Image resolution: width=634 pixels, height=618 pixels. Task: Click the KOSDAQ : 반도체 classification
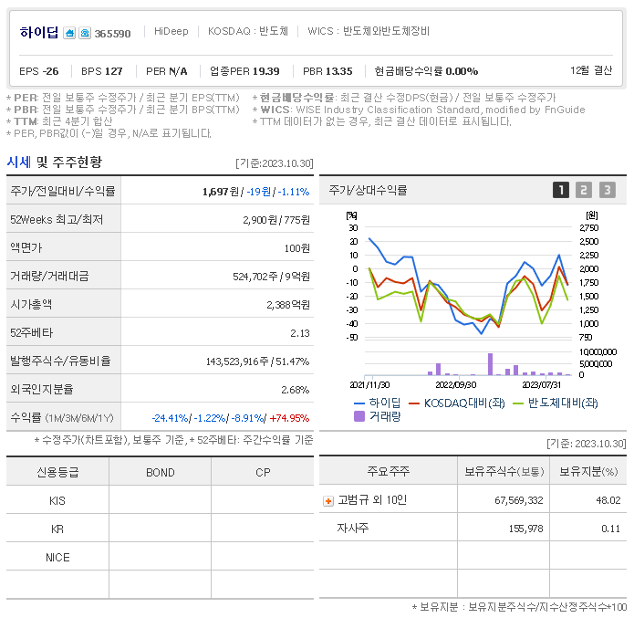pos(248,31)
